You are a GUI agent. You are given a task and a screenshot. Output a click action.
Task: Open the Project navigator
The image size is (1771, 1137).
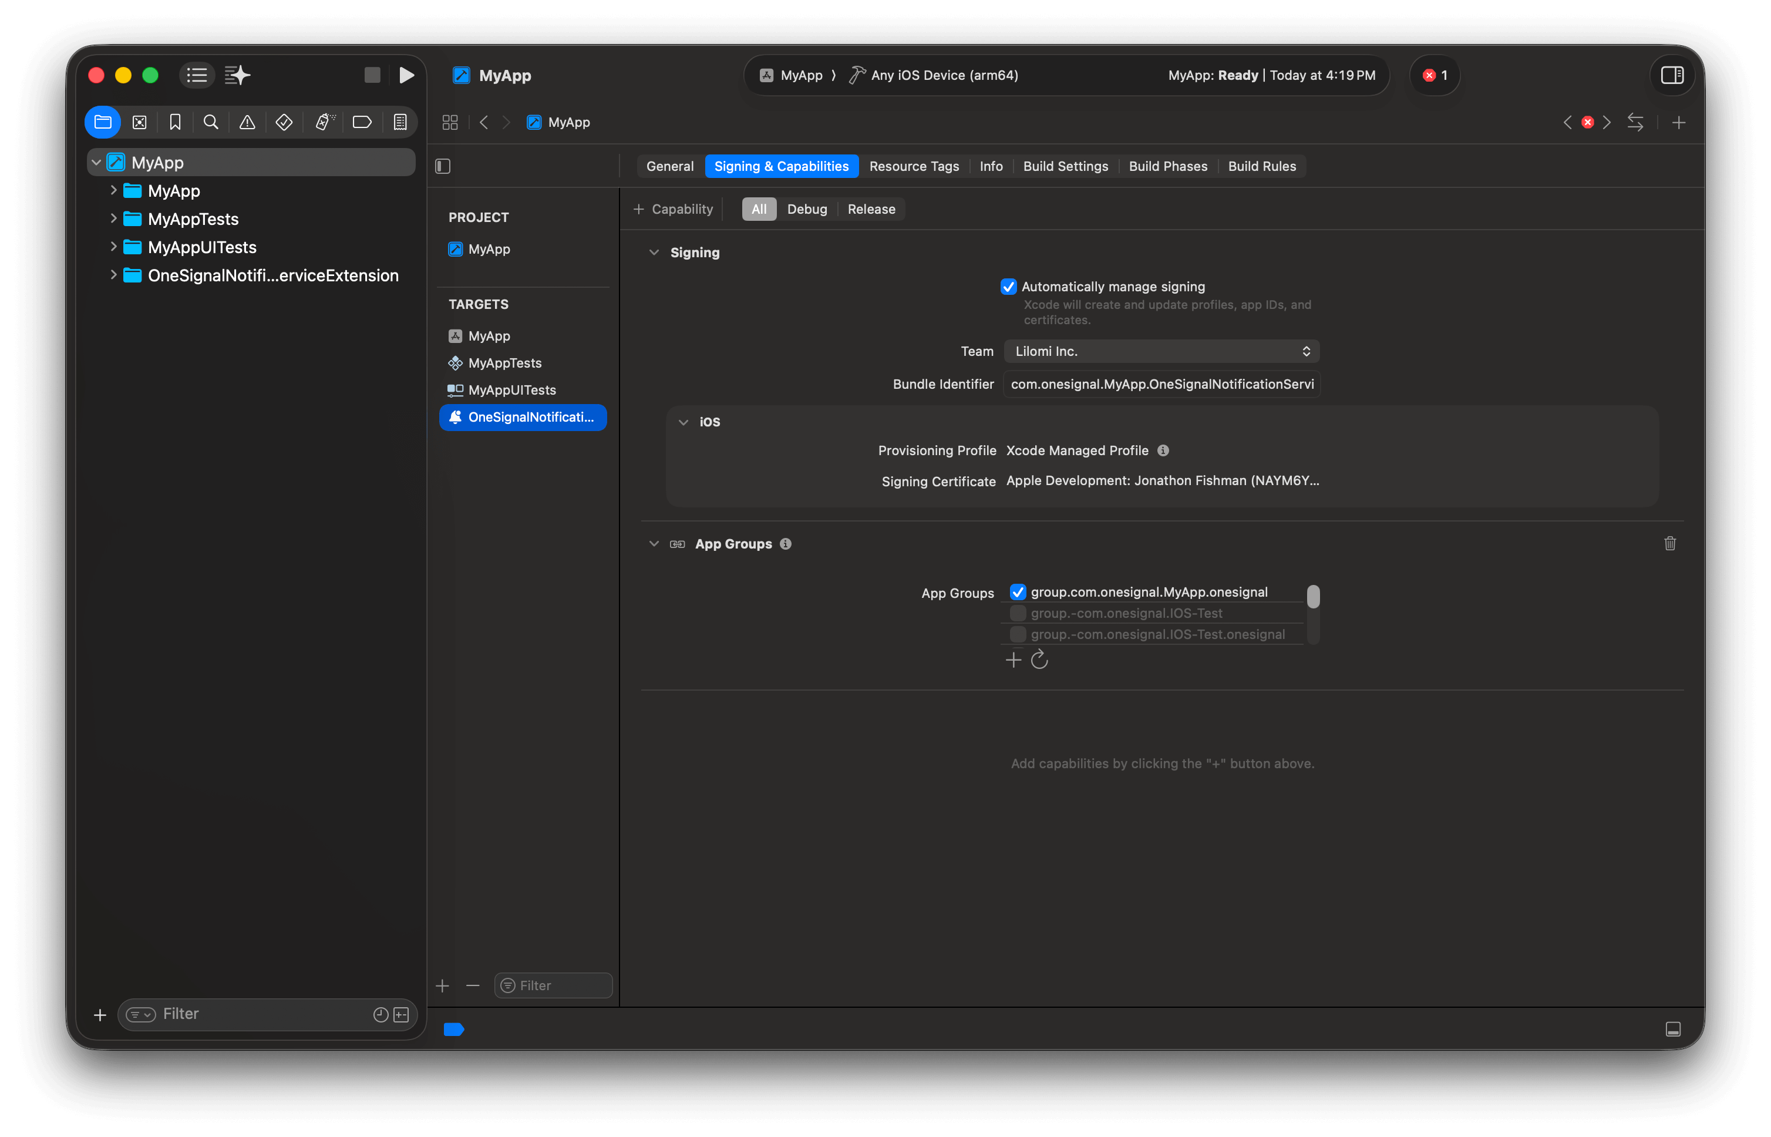(x=103, y=122)
